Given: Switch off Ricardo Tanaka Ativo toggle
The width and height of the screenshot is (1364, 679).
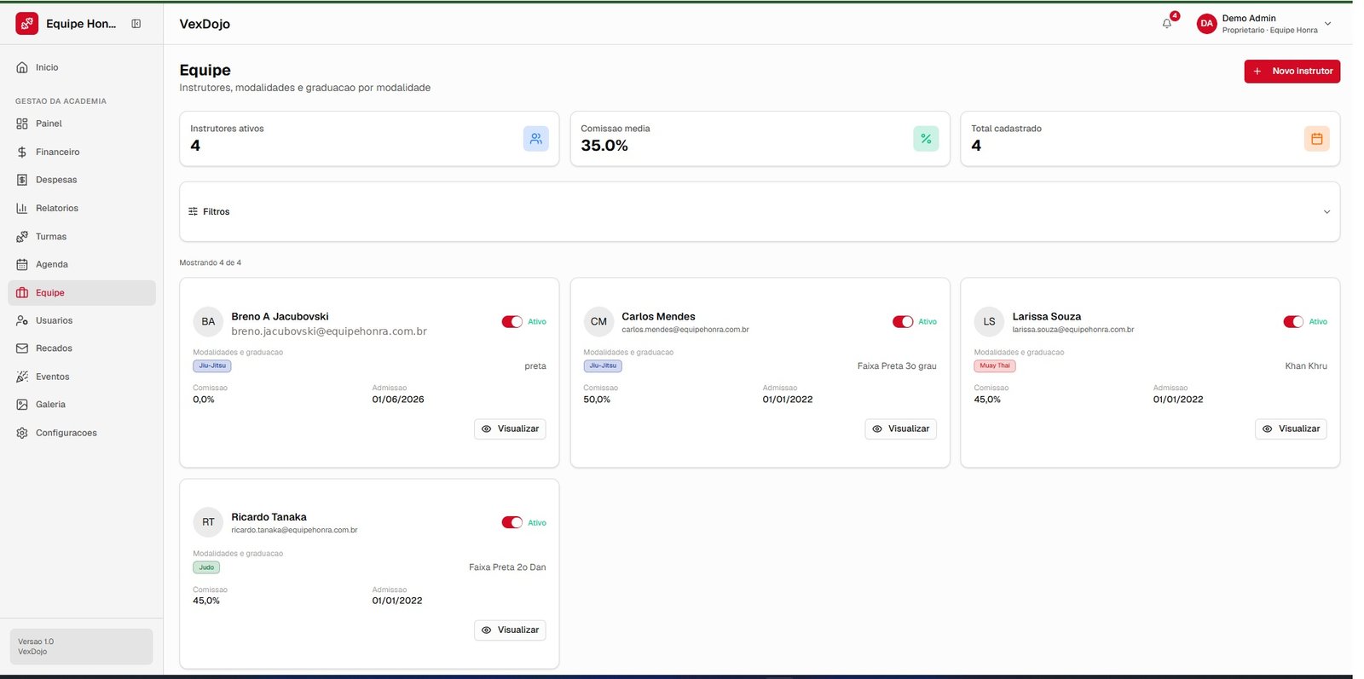Looking at the screenshot, I should [511, 522].
